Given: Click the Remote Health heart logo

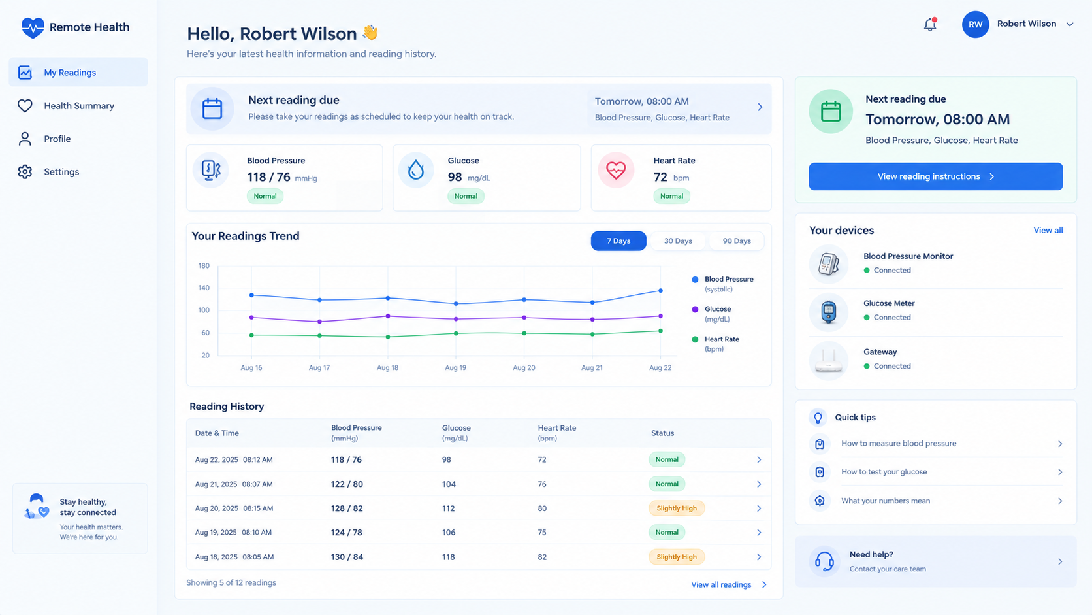Looking at the screenshot, I should [32, 27].
